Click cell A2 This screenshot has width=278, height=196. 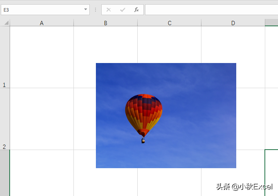click(42, 119)
